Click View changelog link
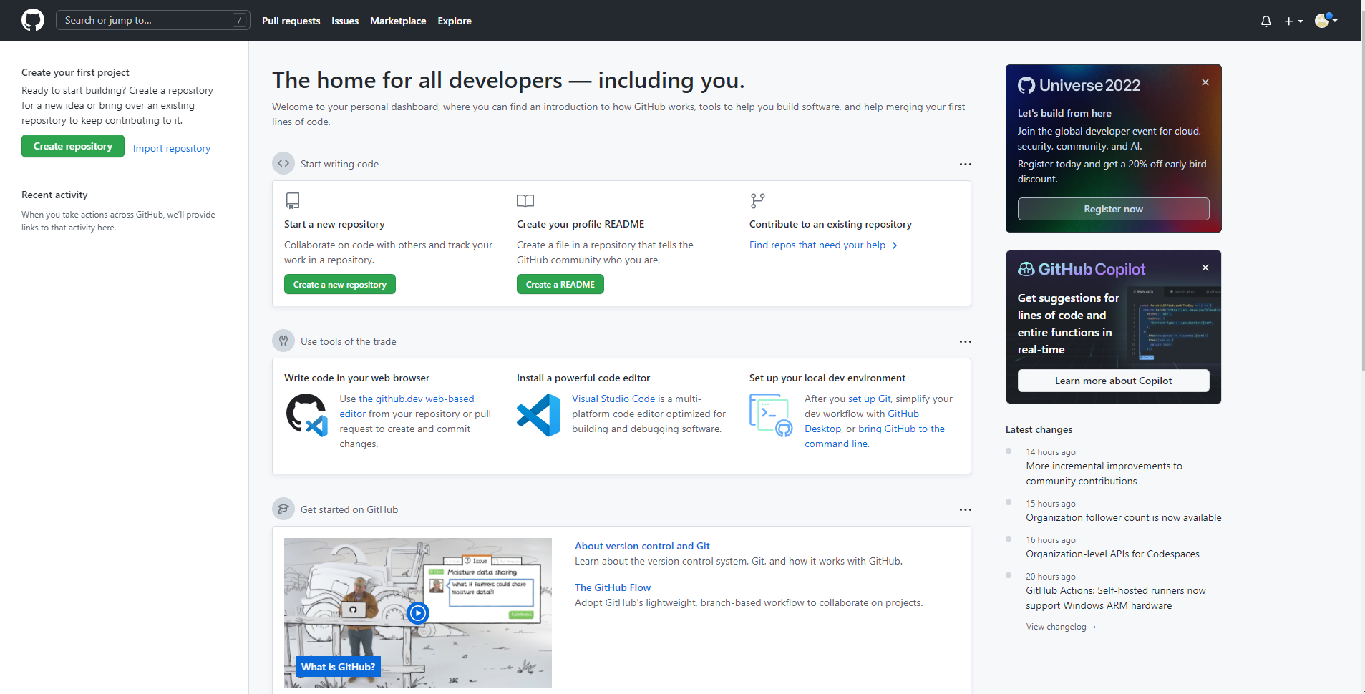 click(x=1061, y=627)
